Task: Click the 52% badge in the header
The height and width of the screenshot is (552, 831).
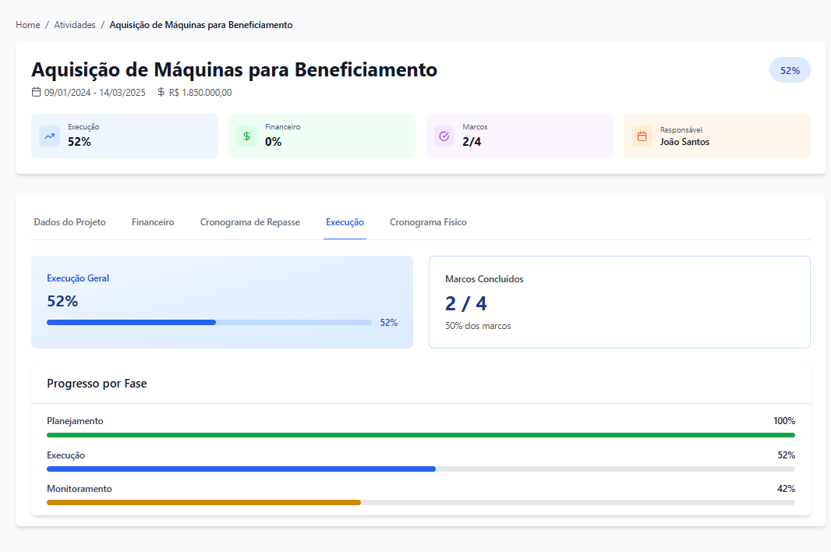Action: [x=790, y=70]
